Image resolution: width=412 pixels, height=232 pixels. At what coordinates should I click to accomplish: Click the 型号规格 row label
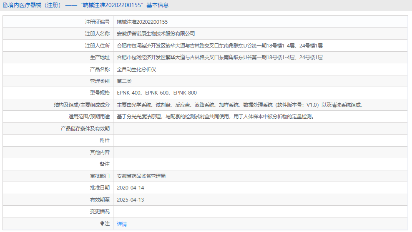click(x=100, y=93)
